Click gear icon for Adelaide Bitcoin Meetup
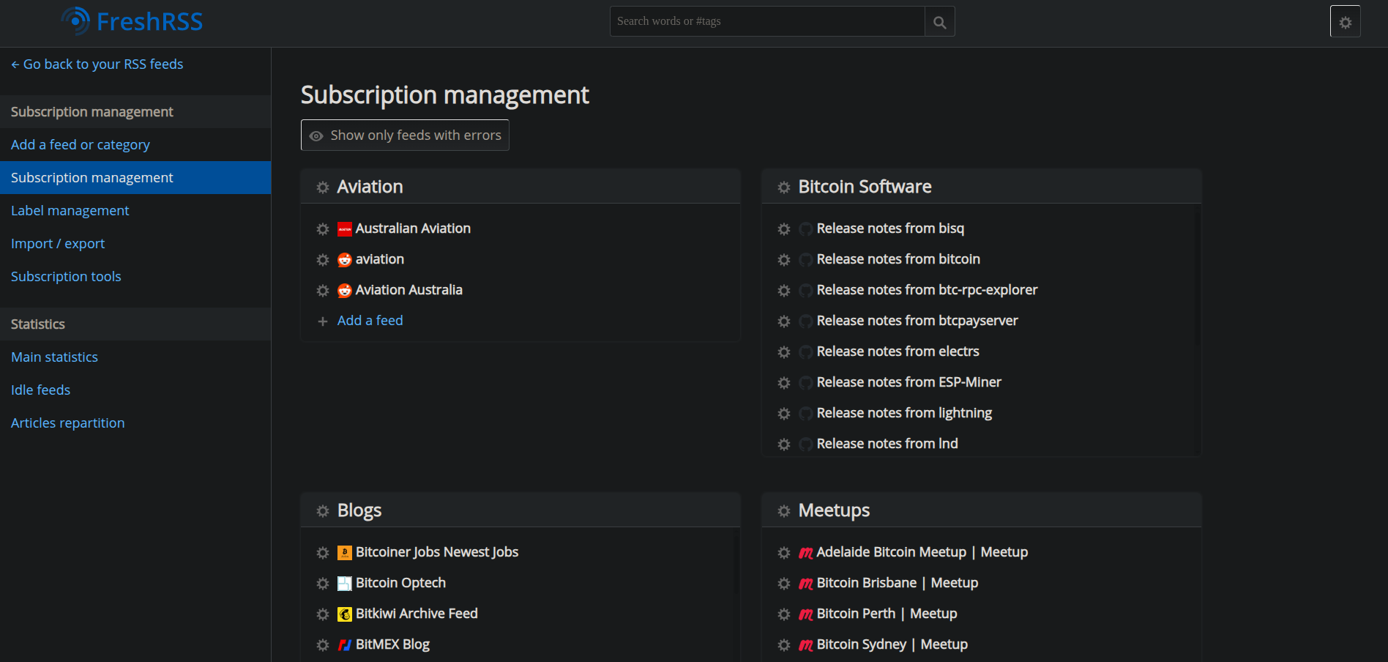Screen dimensions: 1388x662 [784, 553]
